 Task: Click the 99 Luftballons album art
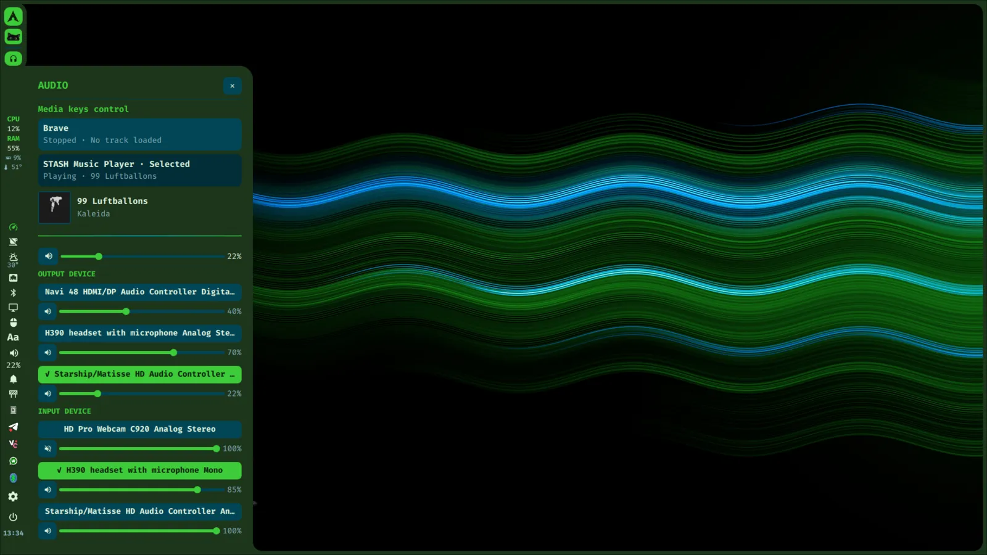pyautogui.click(x=54, y=207)
